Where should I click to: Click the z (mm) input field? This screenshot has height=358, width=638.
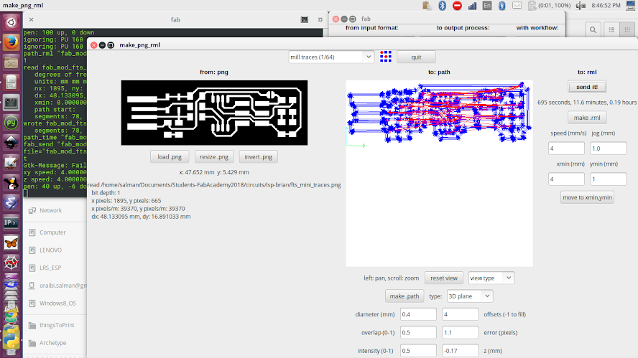pyautogui.click(x=461, y=351)
